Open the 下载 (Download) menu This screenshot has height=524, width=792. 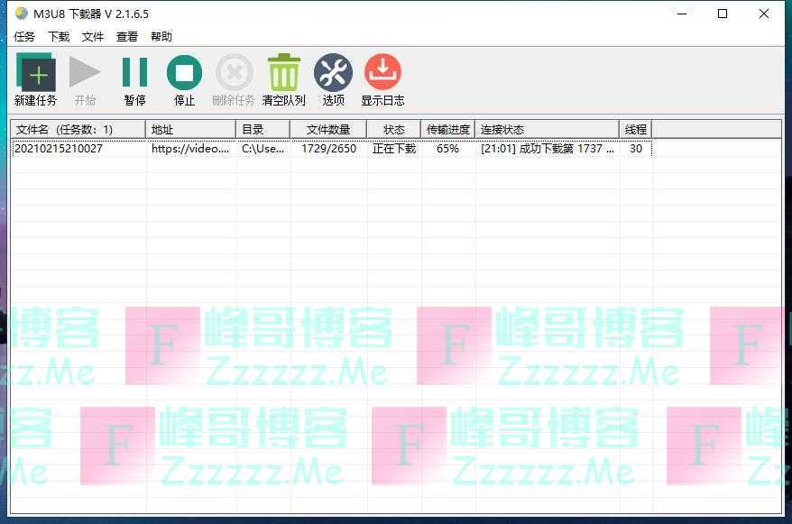[59, 37]
